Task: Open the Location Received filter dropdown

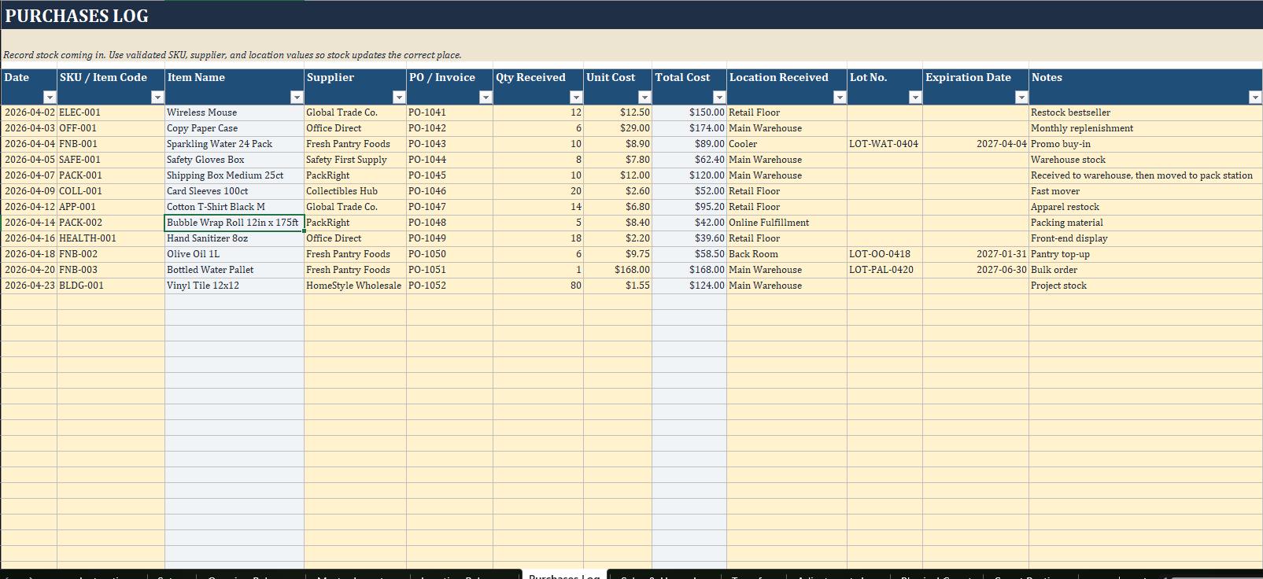Action: coord(840,97)
